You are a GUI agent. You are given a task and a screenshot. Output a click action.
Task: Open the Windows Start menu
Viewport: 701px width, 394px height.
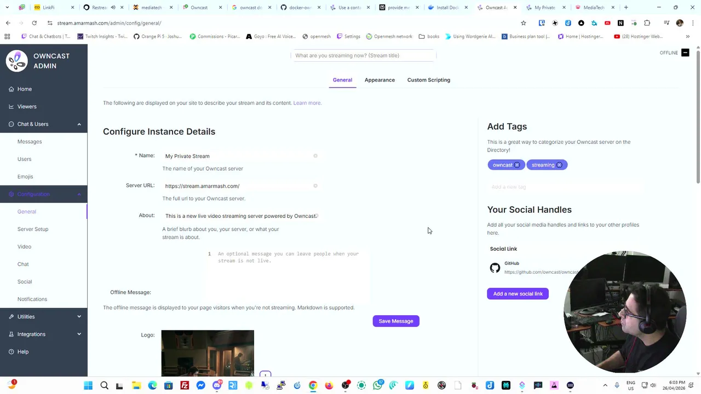click(x=88, y=385)
